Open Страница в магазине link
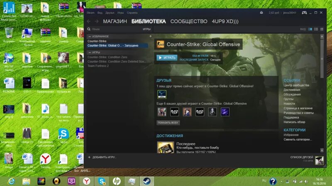 pos(298,108)
